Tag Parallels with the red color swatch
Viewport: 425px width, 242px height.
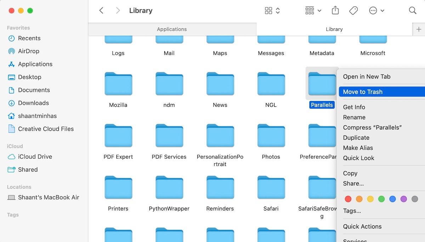point(348,199)
